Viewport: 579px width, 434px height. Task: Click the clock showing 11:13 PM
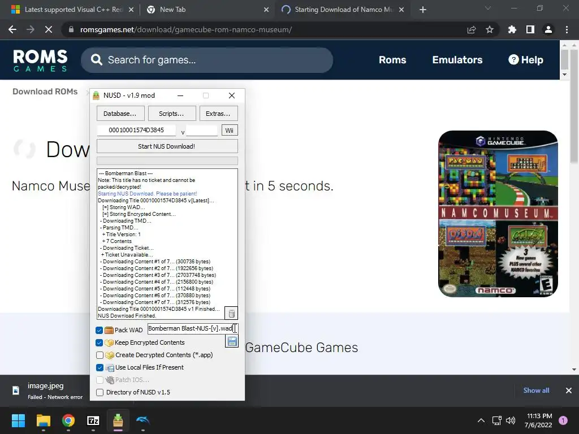(539, 416)
